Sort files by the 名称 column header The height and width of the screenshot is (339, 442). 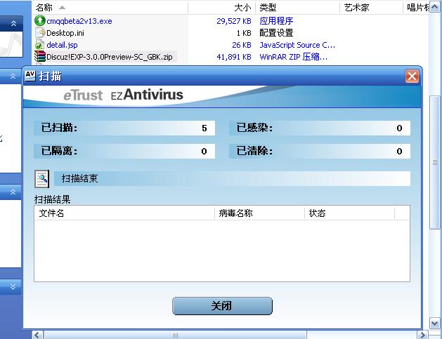tap(110, 7)
